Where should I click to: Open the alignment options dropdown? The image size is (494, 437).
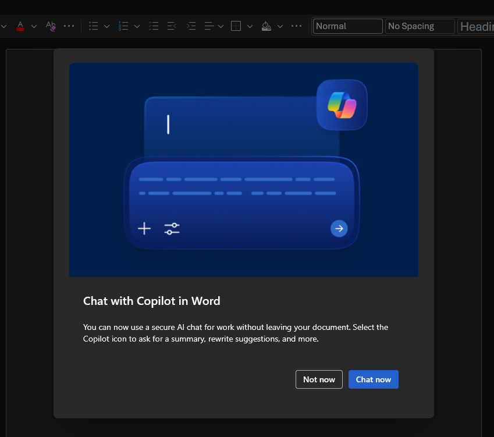[221, 26]
